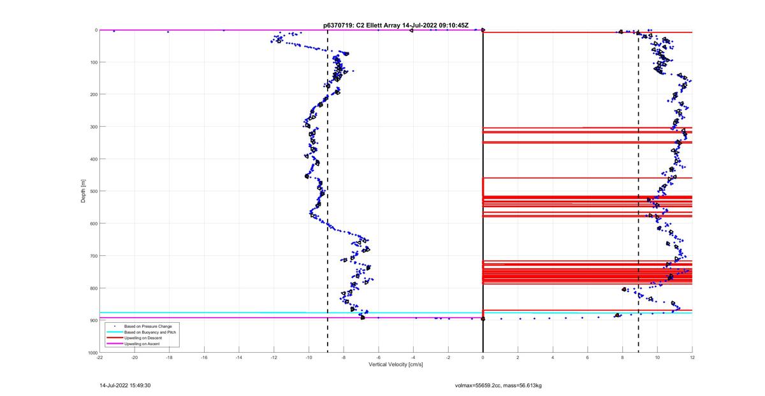Screen dimensions: 765x396
Task: Select depth axis tick label '600'
Action: (x=92, y=223)
